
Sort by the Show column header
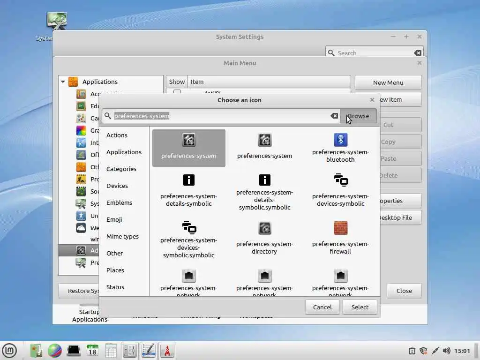tap(177, 82)
